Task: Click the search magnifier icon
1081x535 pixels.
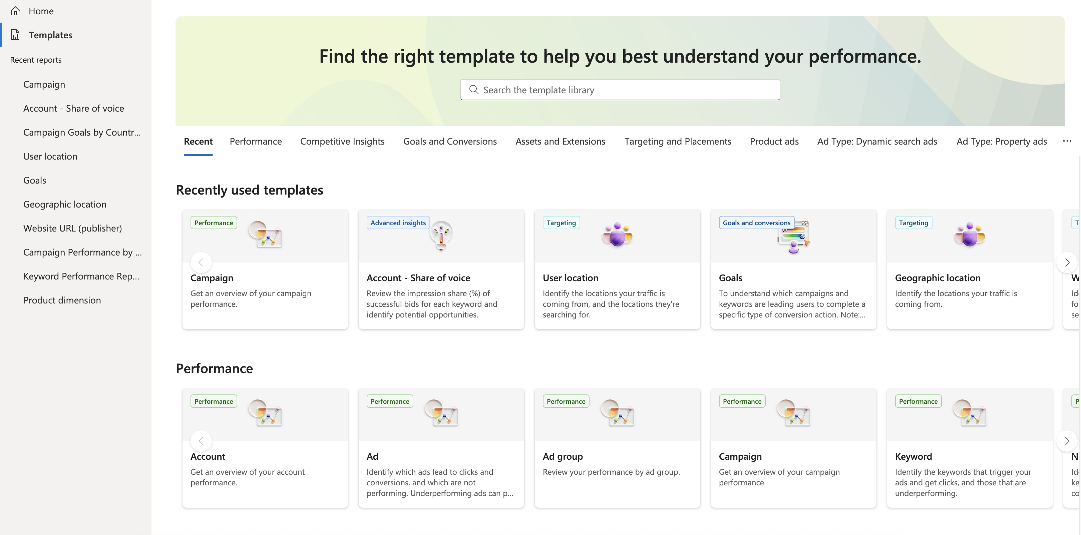Action: pos(474,90)
